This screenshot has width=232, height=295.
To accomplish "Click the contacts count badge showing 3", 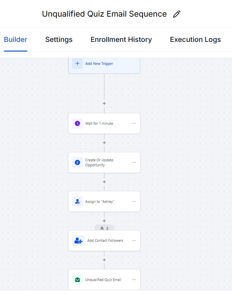I will pos(104,228).
